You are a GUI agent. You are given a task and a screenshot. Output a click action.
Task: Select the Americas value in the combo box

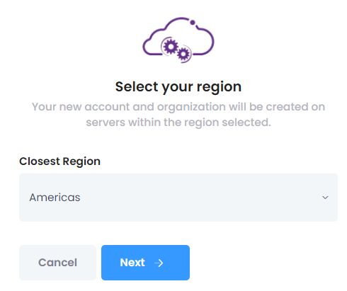55,198
